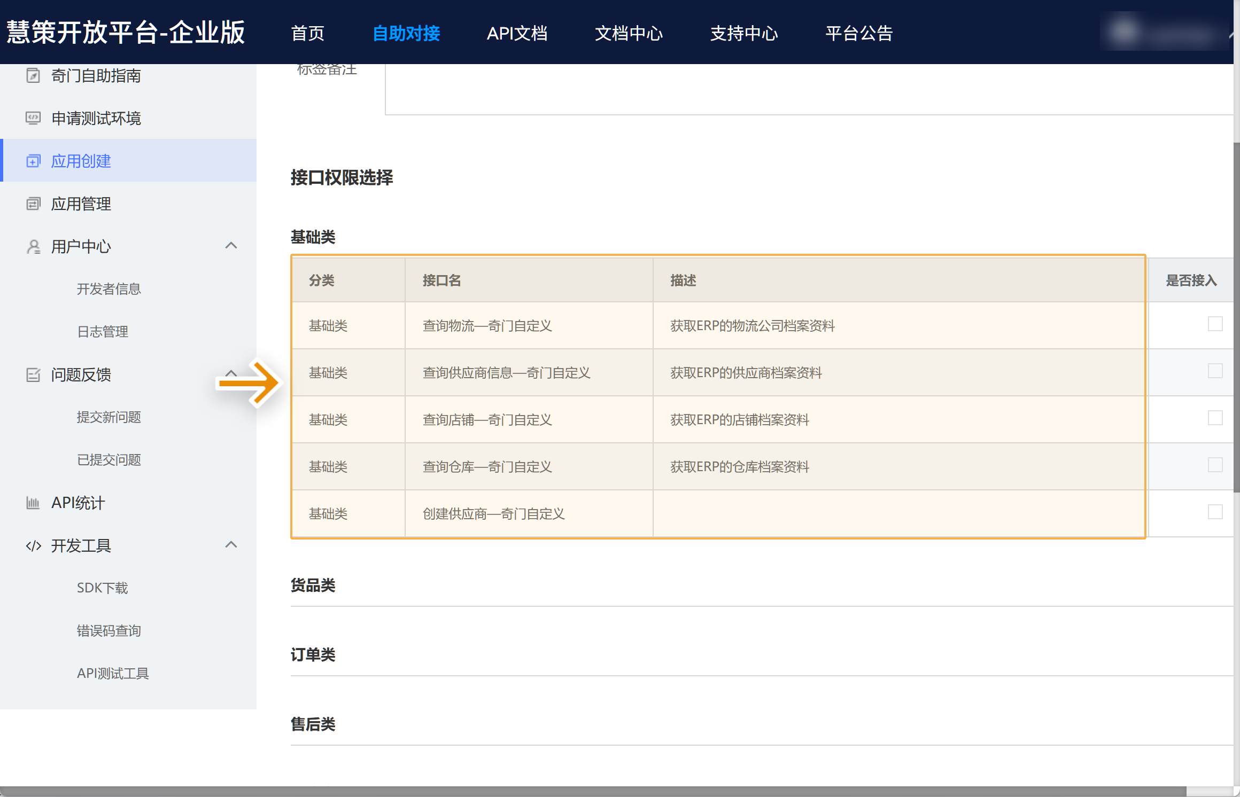Click inside the 标签备注 text area

(809, 89)
